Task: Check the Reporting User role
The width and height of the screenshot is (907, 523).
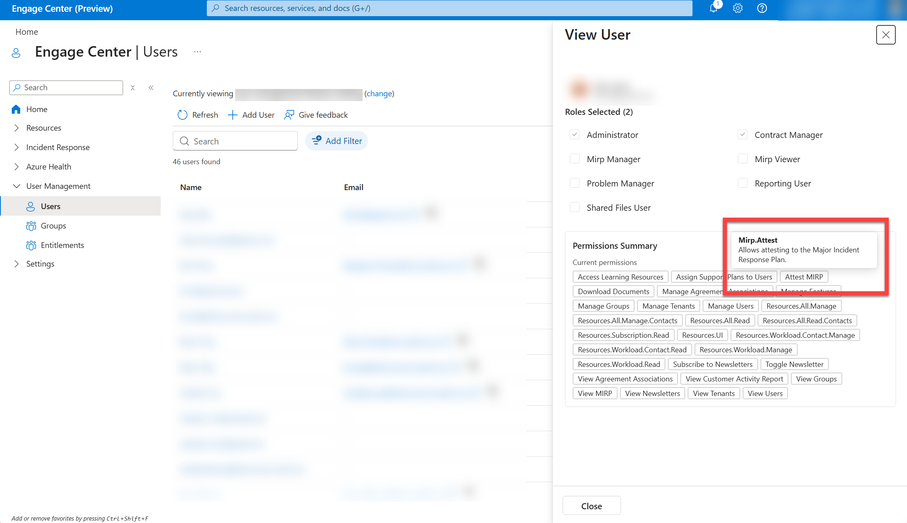Action: coord(743,183)
